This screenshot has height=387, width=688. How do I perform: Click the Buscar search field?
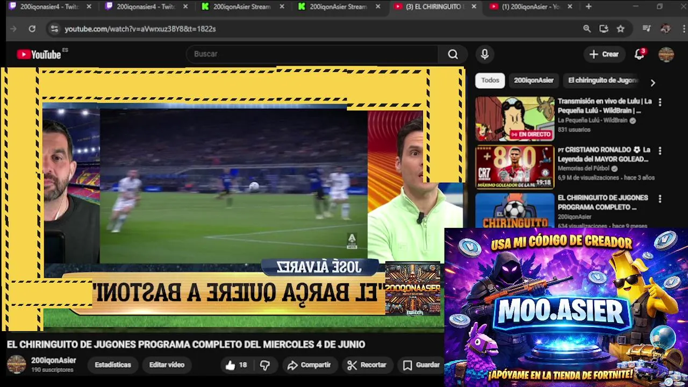coord(312,54)
